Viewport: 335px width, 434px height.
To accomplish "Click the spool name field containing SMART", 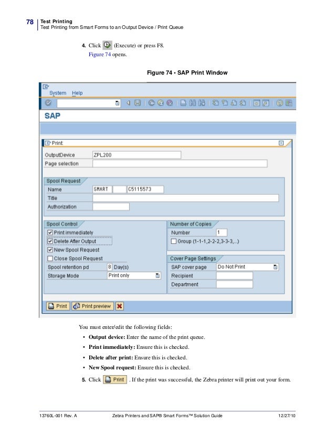I will point(102,189).
